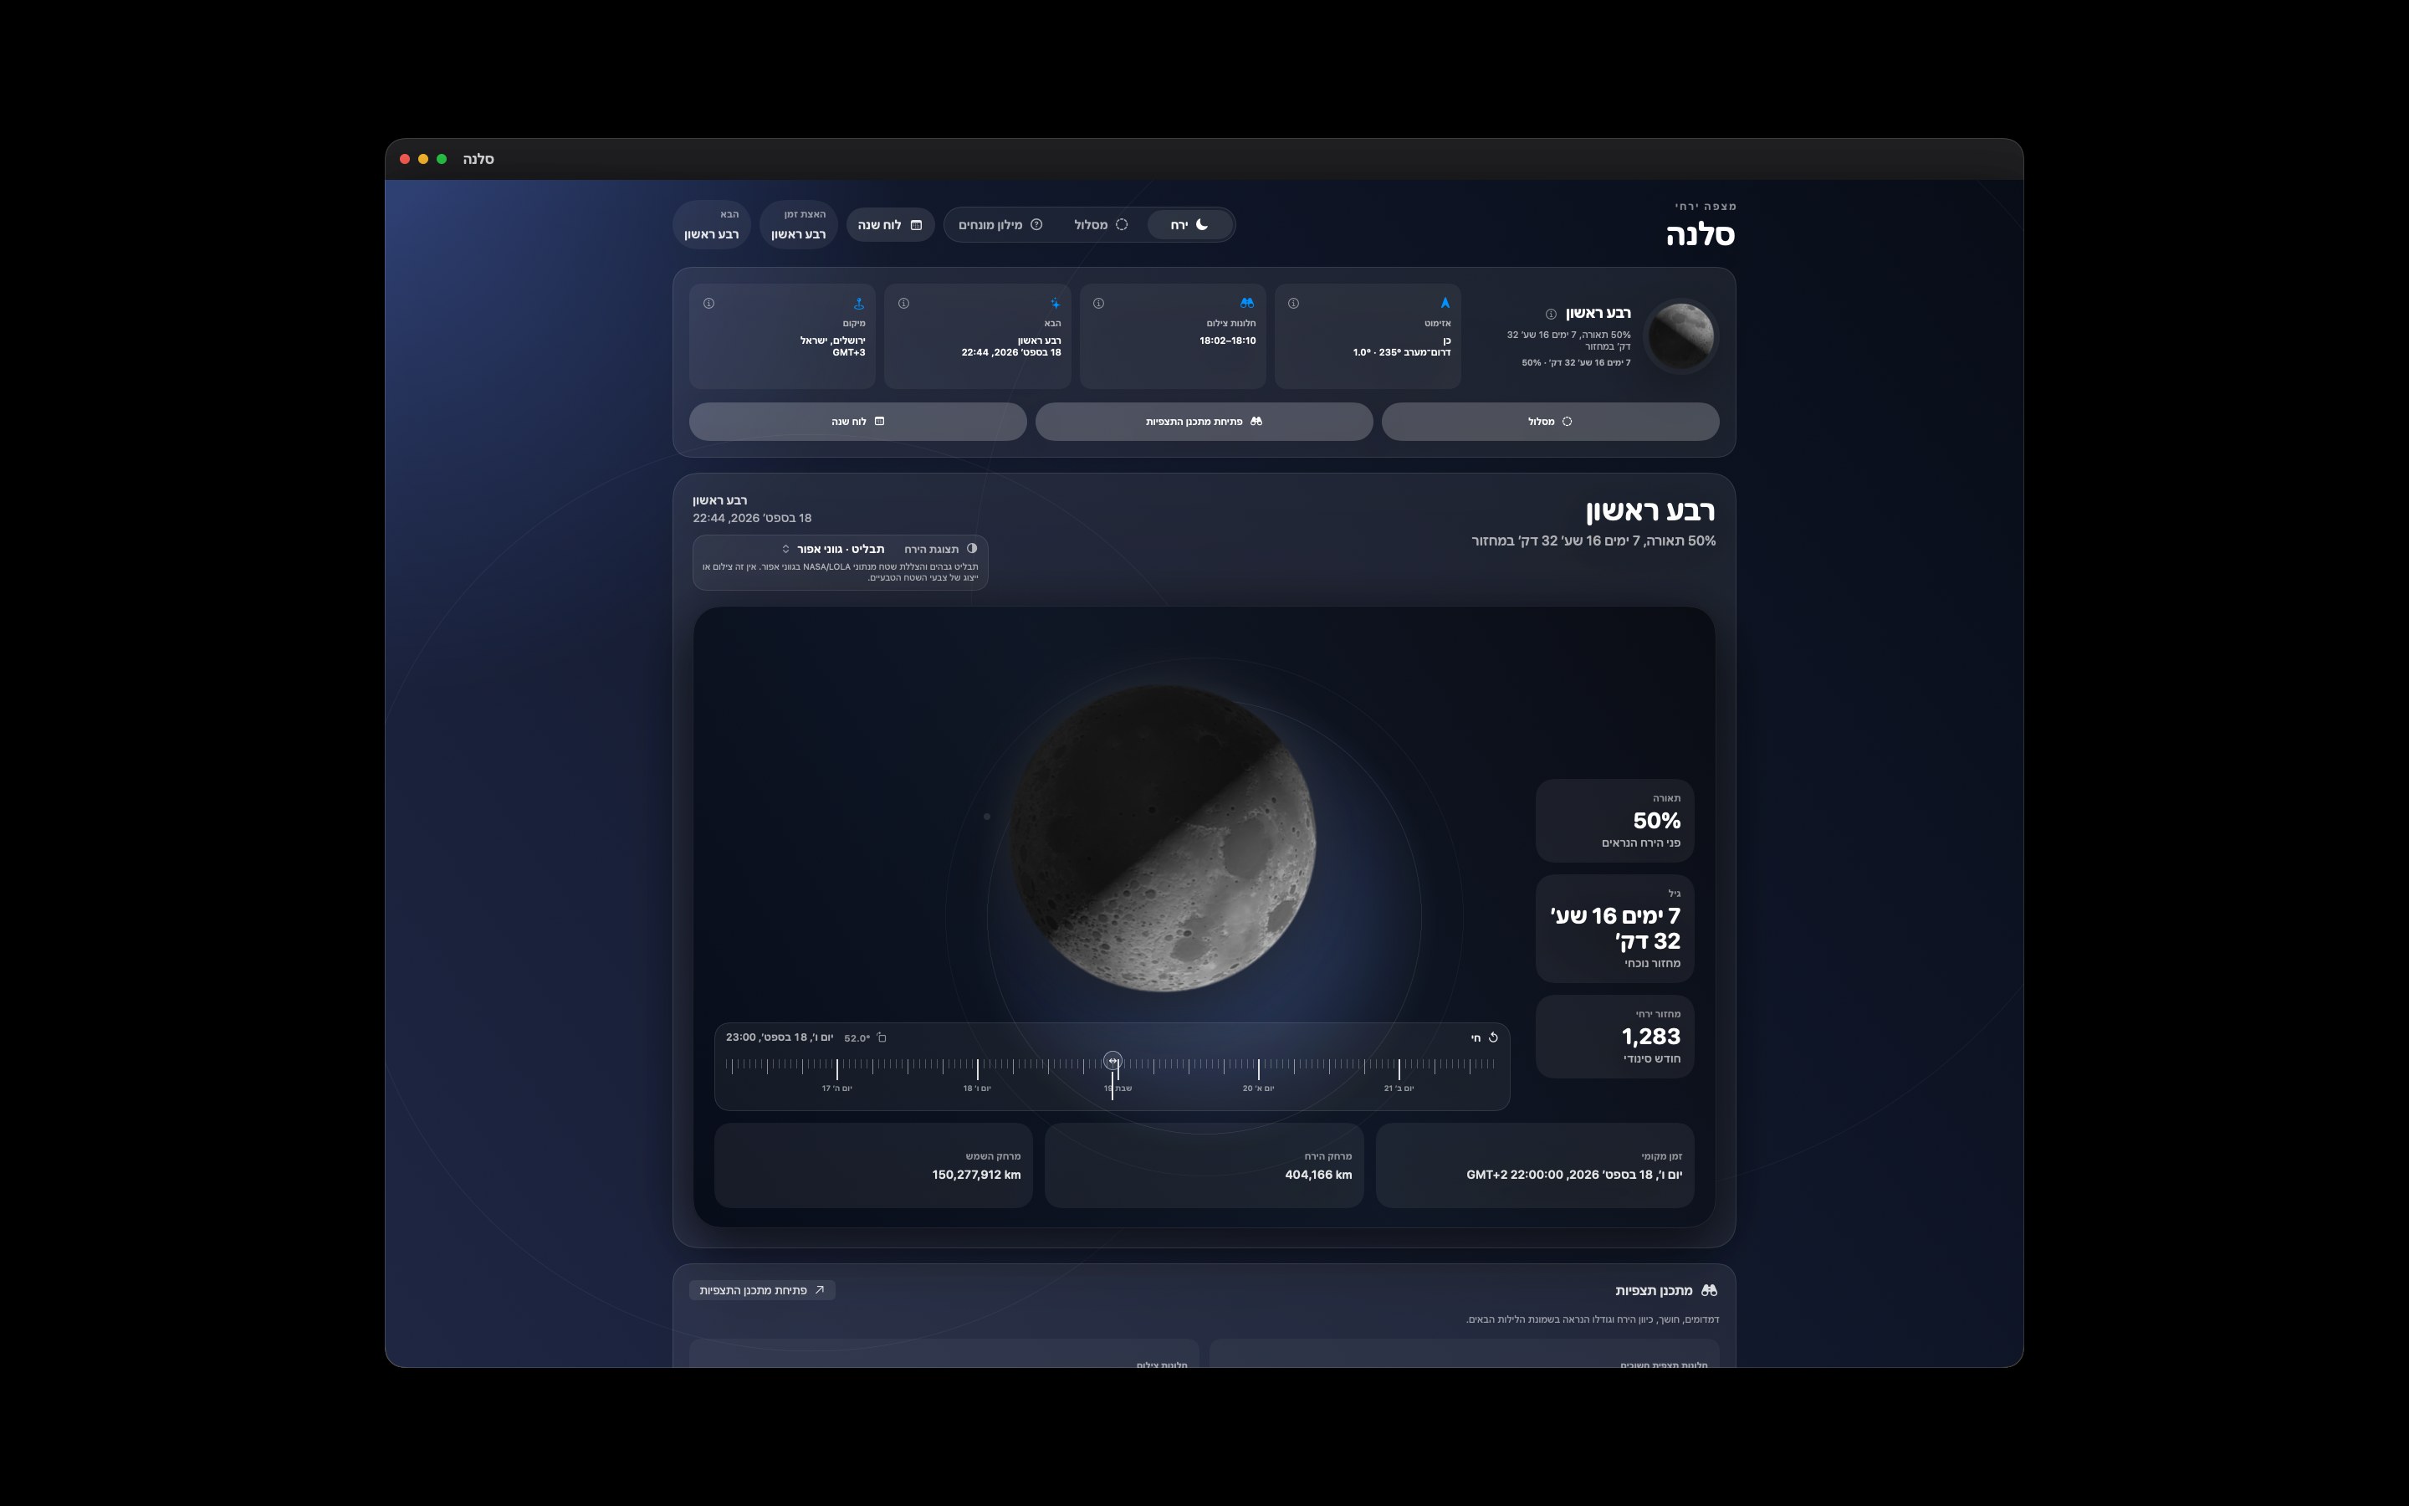Click the wide לוח שנה button below the cards
This screenshot has width=2409, height=1506.
point(857,422)
